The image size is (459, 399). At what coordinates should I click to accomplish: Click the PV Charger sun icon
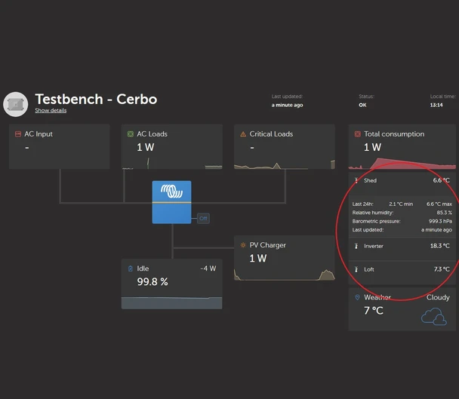click(x=243, y=245)
